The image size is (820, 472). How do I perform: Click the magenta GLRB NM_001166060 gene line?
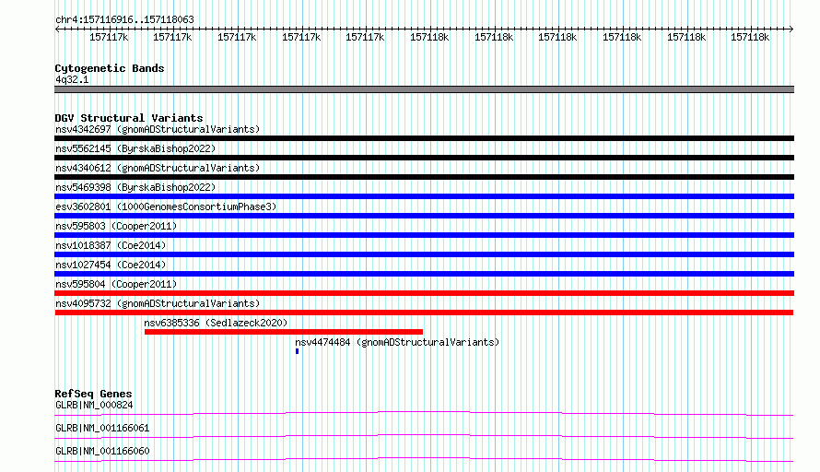pyautogui.click(x=424, y=459)
